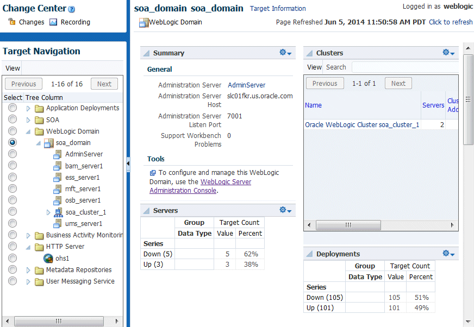
Task: Select radio button for SOA row
Action: pos(13,119)
